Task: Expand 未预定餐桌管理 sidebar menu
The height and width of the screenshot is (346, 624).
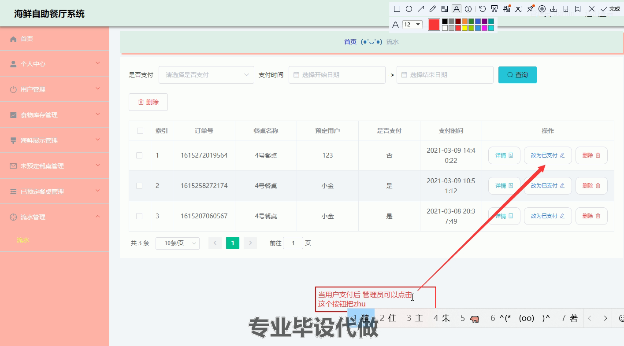Action: click(x=55, y=166)
